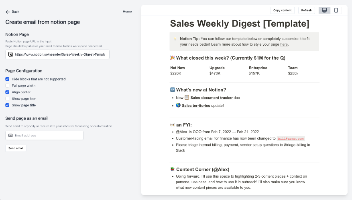Open the Sales territories link

[x=196, y=106]
